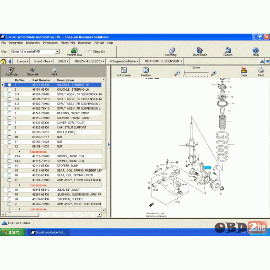Open 185 FRONT SUSPENSION dropdown
The height and width of the screenshot is (270, 270).
click(x=163, y=61)
